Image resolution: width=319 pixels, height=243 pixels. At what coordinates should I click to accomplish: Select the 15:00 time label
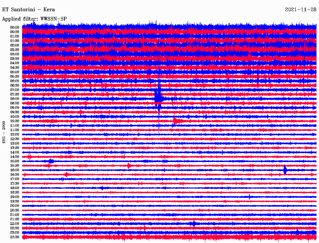coord(15,161)
